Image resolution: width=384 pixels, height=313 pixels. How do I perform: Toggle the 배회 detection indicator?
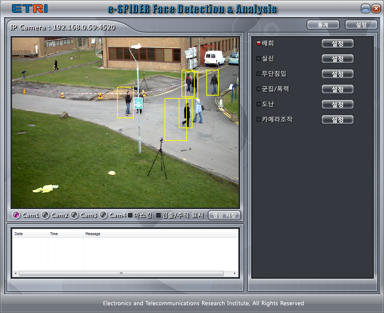point(258,44)
